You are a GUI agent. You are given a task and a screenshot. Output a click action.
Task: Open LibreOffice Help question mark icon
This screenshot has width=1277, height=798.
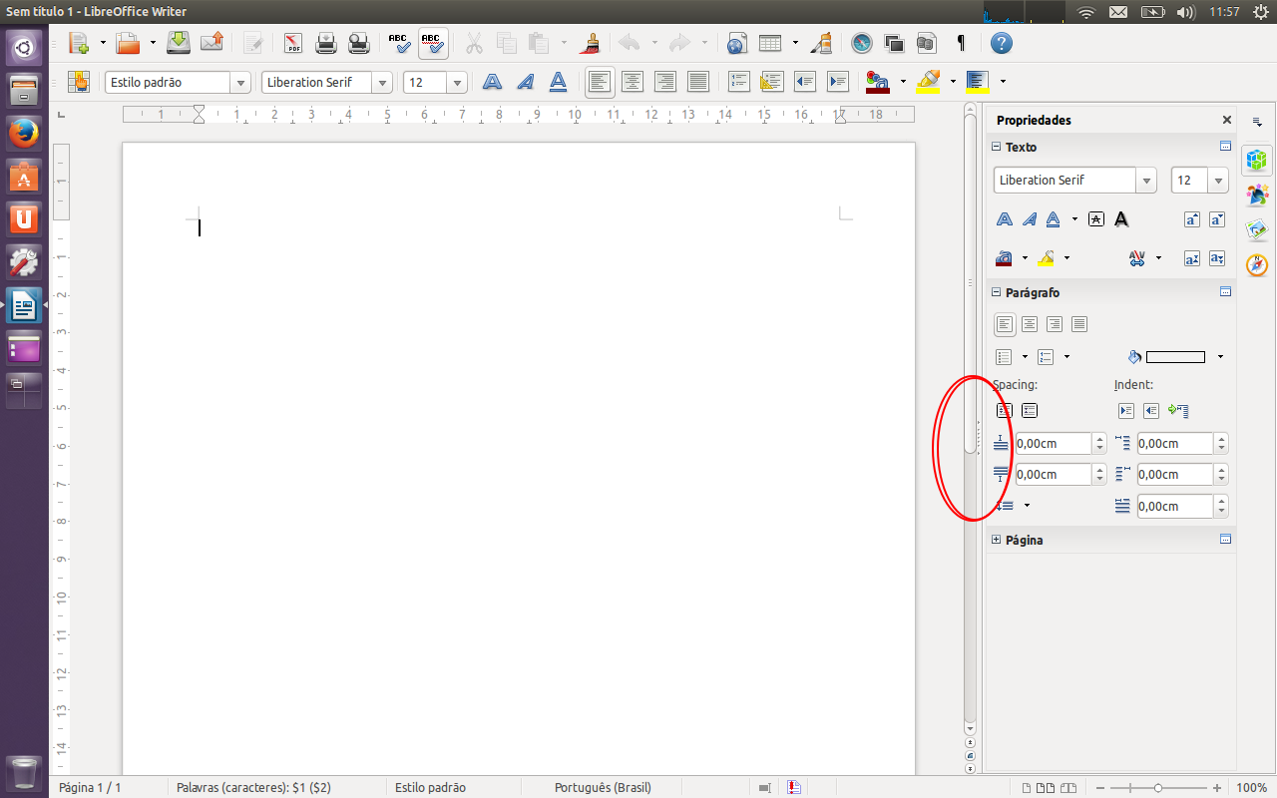[x=1002, y=43]
